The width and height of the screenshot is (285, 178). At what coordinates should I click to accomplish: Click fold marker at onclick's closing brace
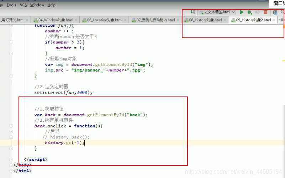(x=11, y=148)
